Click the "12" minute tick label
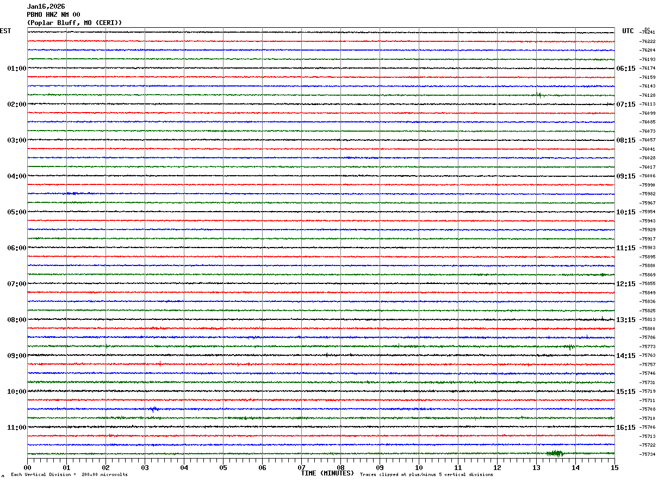 497,467
